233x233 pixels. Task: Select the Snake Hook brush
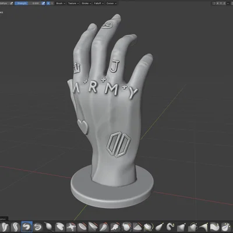click(x=171, y=227)
